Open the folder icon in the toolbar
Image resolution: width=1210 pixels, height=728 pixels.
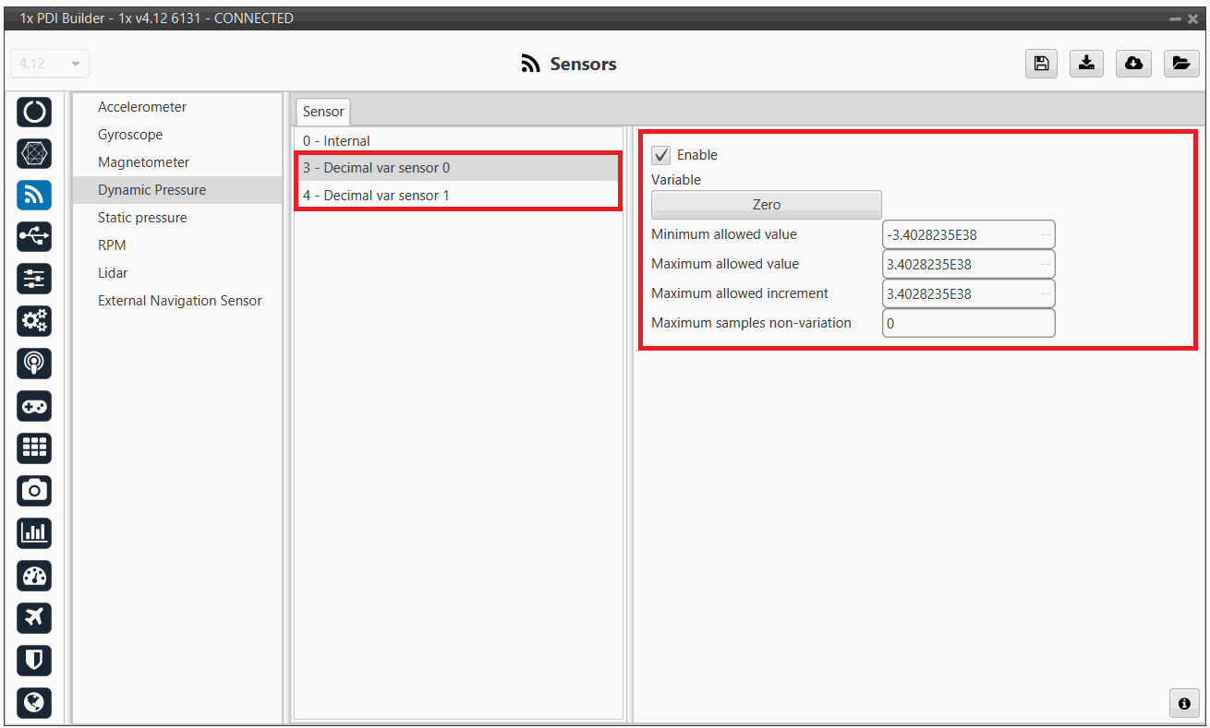click(1180, 64)
